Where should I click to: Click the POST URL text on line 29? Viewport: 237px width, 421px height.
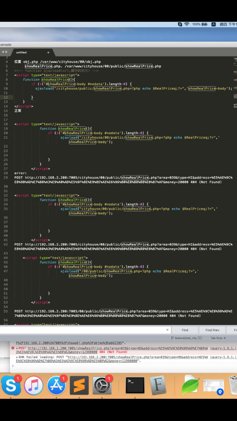point(124,180)
